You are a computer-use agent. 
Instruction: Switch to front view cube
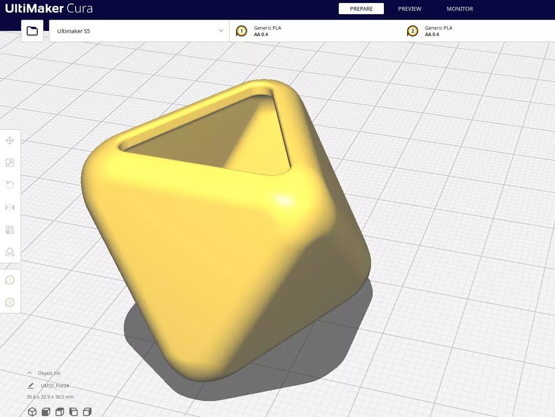tap(46, 412)
